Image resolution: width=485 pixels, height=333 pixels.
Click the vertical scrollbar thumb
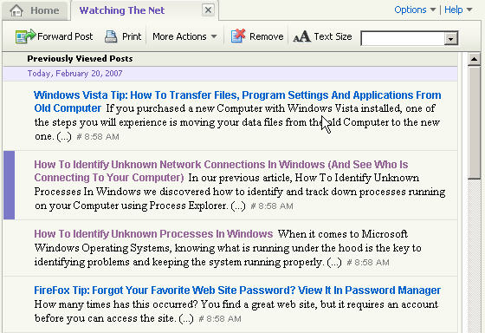click(x=474, y=122)
